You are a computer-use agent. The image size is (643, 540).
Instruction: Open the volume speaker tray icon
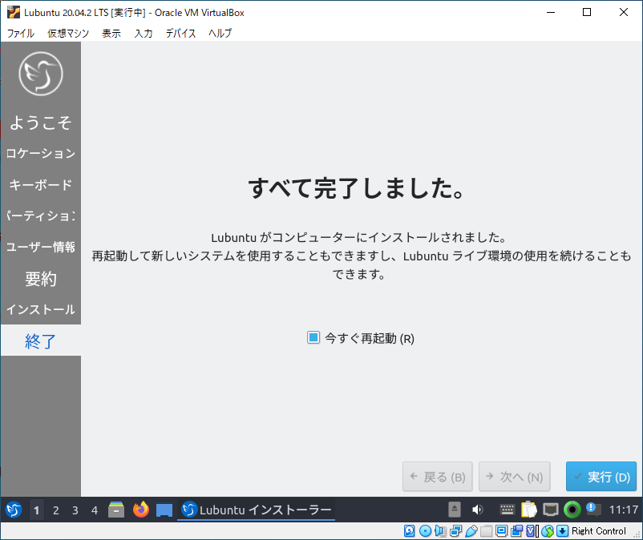(477, 510)
